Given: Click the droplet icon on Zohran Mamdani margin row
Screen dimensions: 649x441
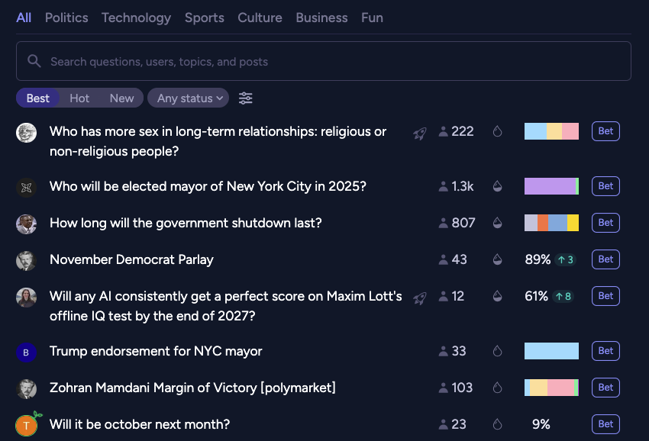Looking at the screenshot, I should (x=498, y=388).
